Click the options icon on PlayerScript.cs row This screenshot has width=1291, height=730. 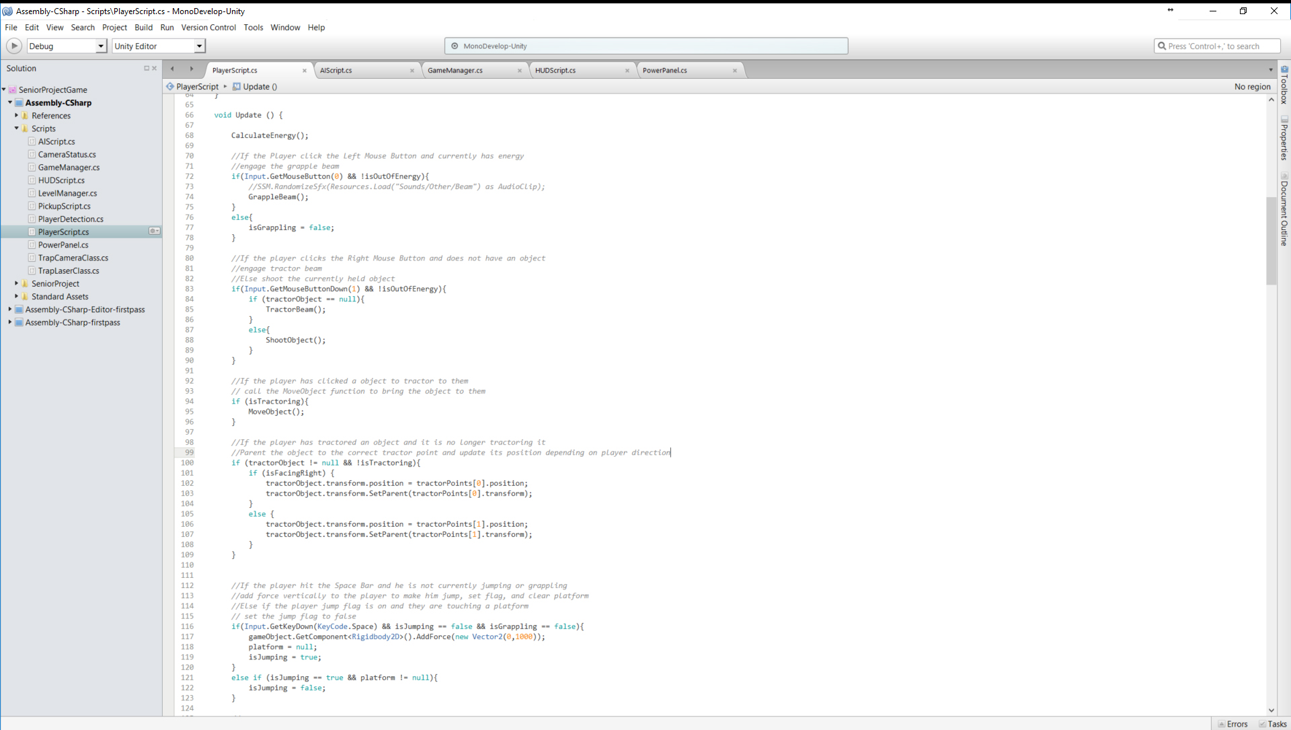click(154, 231)
